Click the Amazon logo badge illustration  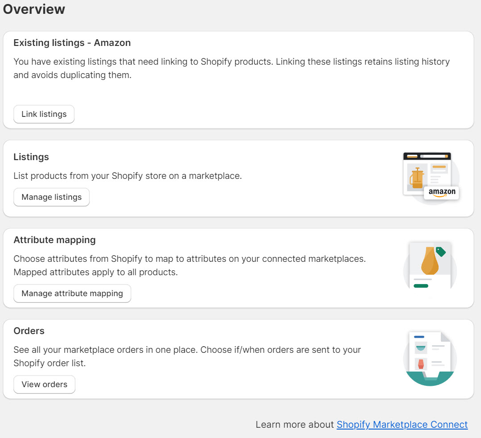pos(442,193)
